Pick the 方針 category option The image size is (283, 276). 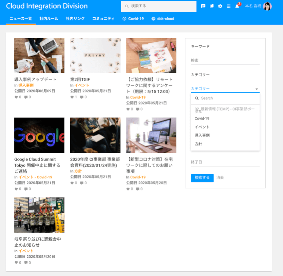tap(198, 144)
